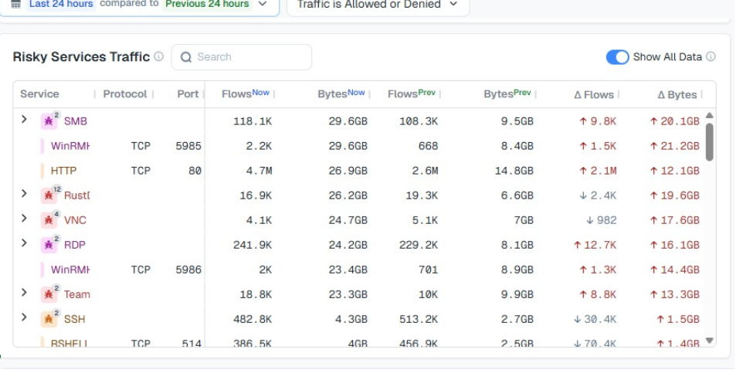The height and width of the screenshot is (370, 743).
Task: Click the 24.7GB bytes value for VNC
Action: (348, 220)
